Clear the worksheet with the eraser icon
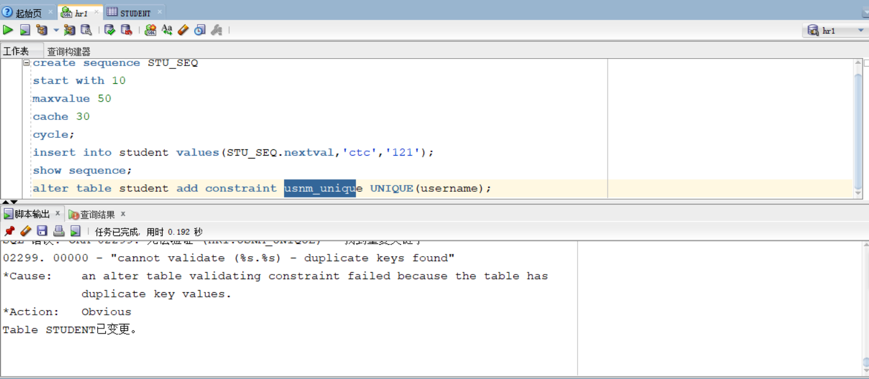 pos(183,30)
